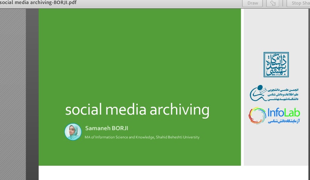Screen dimensions: 310x180
Task: Click the MA of Information Science affiliation line
Action: point(142,137)
